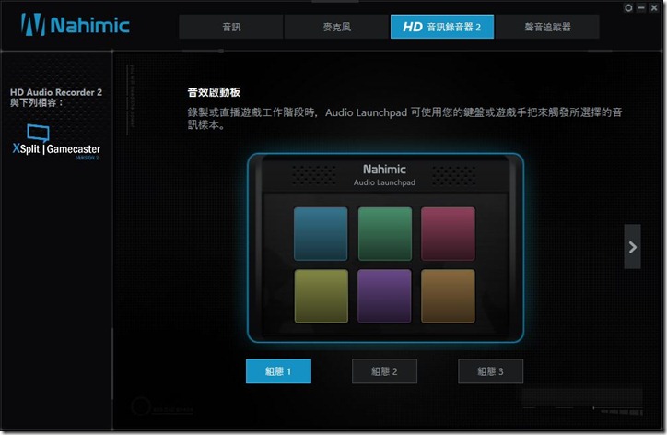667x435 pixels.
Task: Trigger the blue launchpad sound pad
Action: (321, 234)
